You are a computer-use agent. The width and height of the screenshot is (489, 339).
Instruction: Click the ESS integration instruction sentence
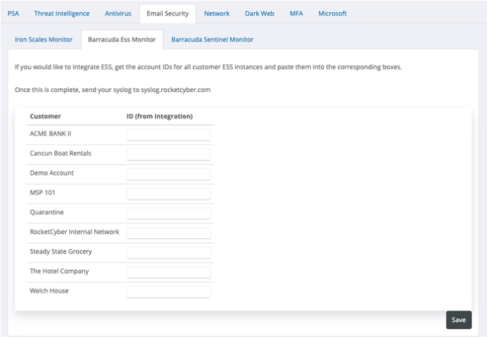[x=208, y=67]
